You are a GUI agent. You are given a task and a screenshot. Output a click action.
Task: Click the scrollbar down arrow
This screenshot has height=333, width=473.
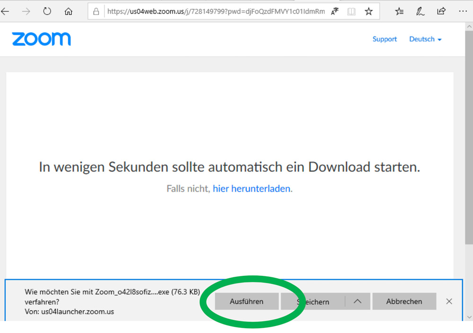469,317
